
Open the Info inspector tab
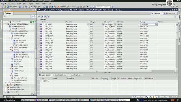(x=150, y=97)
